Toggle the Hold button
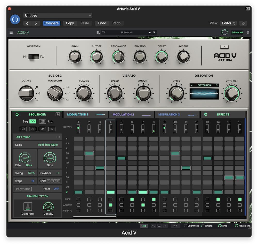Viewport: 258px width, 245px height. coord(144,226)
